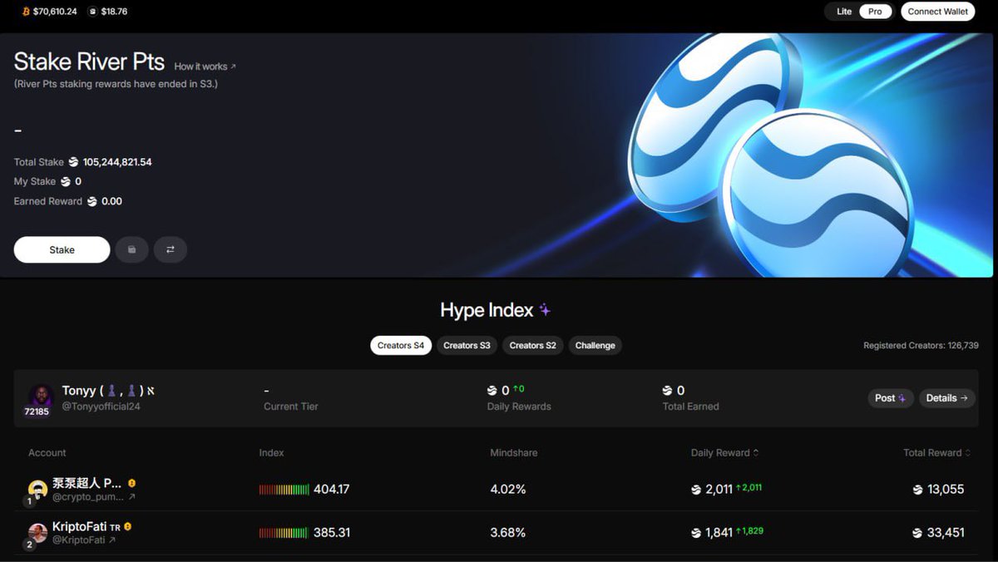This screenshot has height=562, width=998.
Task: Click the Total Stake token icon
Action: tap(73, 162)
